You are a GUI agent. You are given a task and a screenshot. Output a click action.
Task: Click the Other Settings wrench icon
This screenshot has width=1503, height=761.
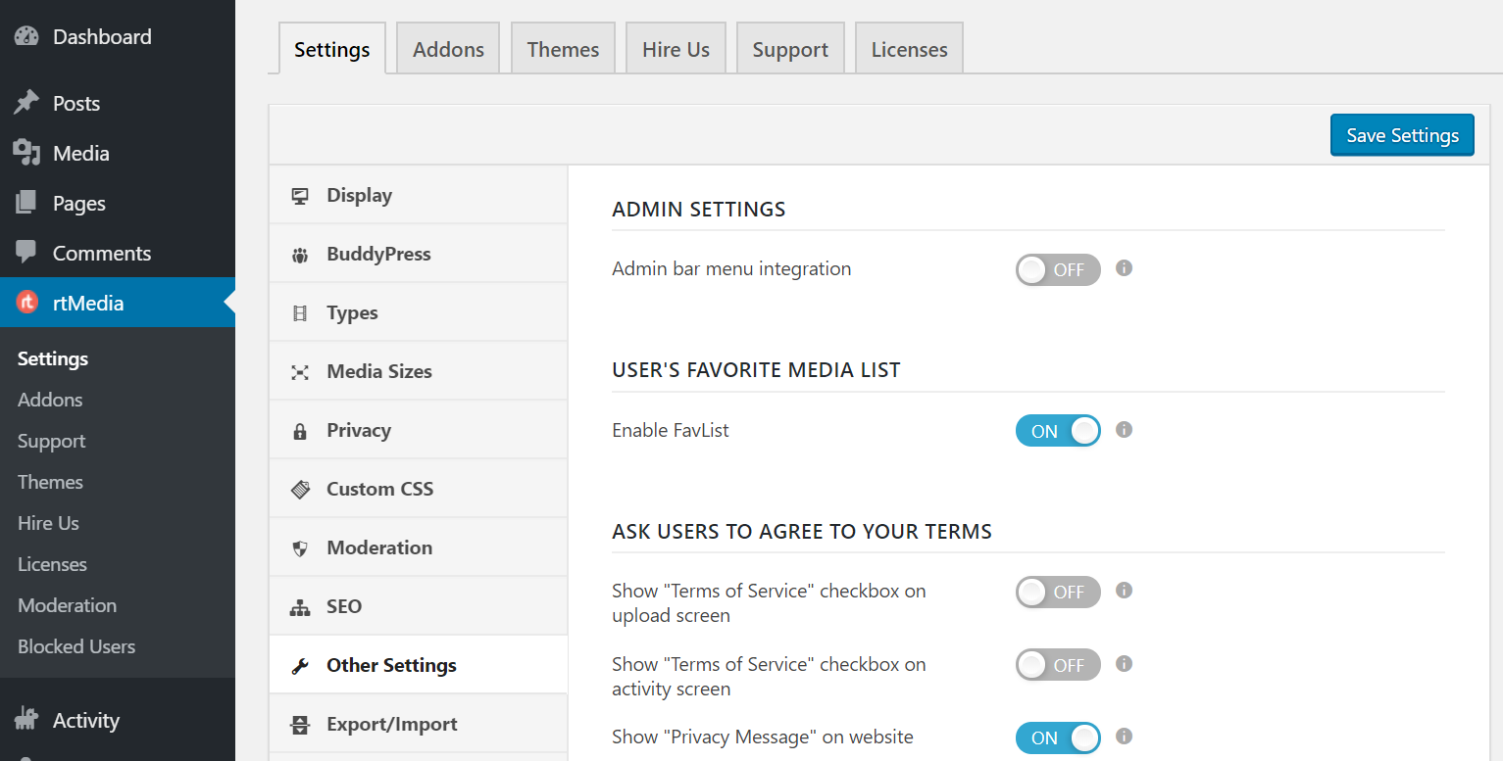point(299,664)
